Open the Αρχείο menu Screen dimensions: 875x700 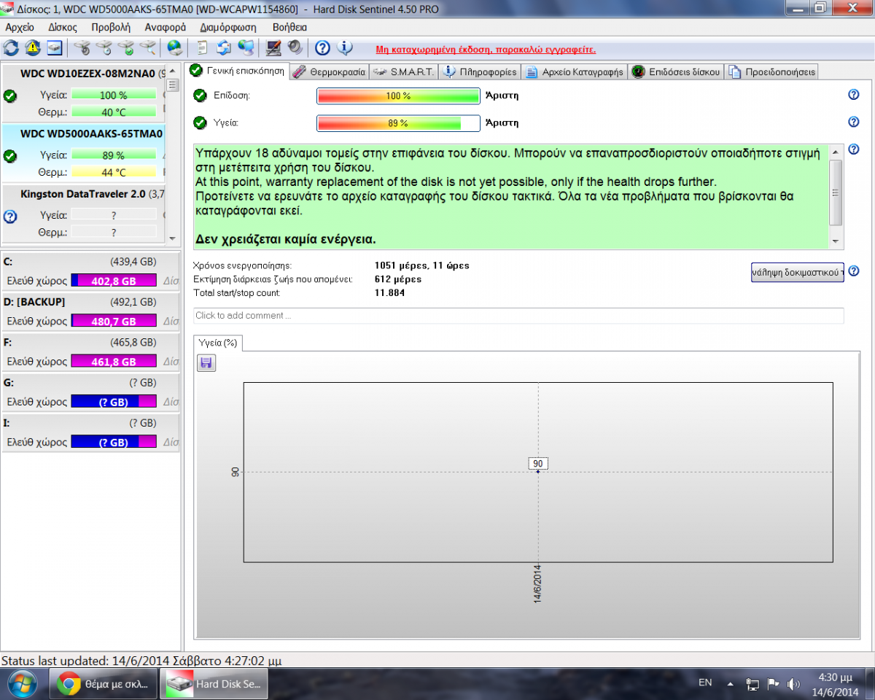pos(20,27)
